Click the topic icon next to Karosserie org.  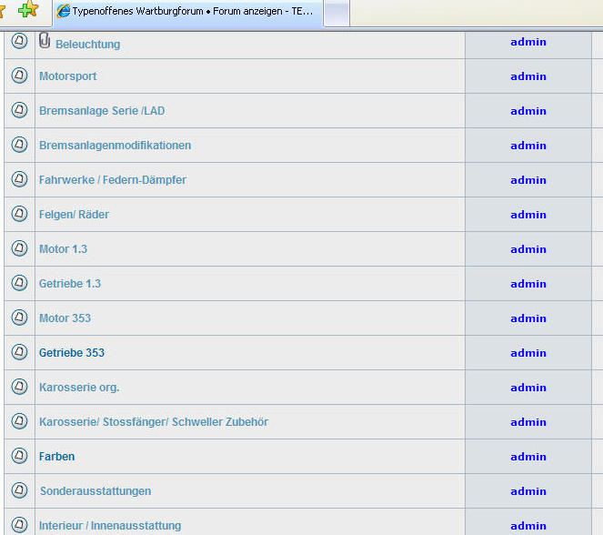[19, 388]
